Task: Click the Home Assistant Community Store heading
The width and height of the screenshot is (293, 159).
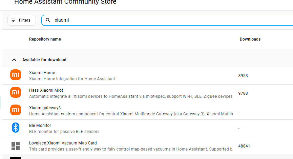Action: [x=65, y=2]
